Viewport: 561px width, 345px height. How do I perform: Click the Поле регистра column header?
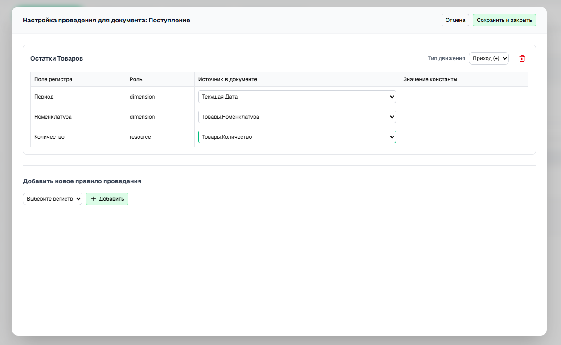(78, 79)
